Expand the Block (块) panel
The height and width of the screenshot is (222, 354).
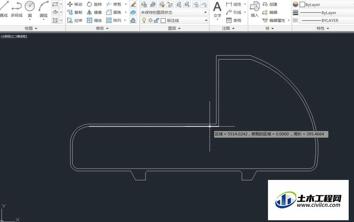coord(269,28)
